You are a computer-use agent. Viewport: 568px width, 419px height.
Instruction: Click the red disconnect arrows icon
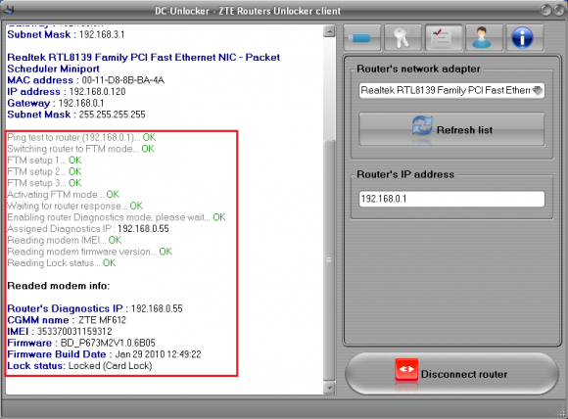point(406,369)
